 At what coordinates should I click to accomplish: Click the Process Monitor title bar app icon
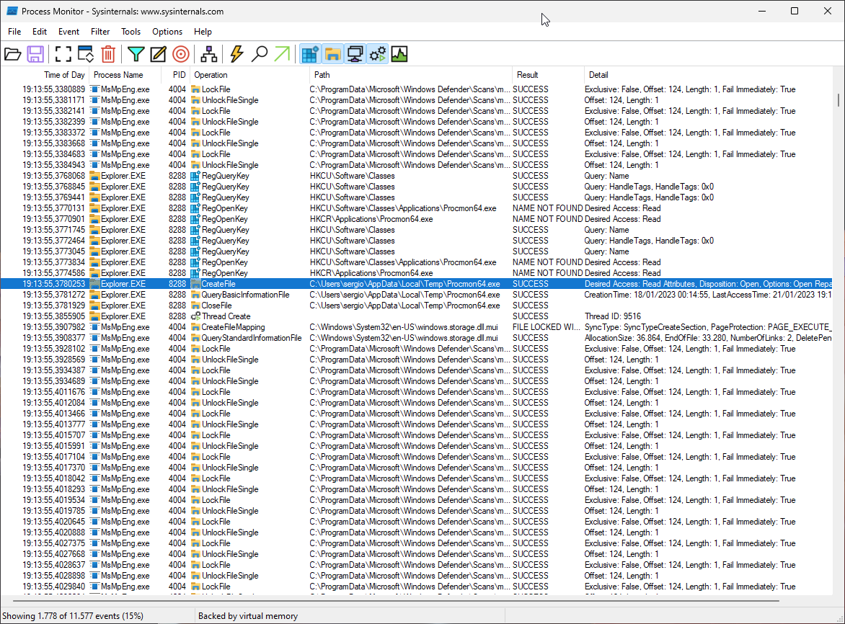coord(12,11)
